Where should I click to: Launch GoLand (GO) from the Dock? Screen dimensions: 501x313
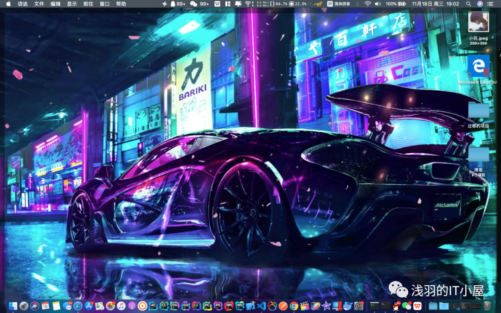[186, 306]
